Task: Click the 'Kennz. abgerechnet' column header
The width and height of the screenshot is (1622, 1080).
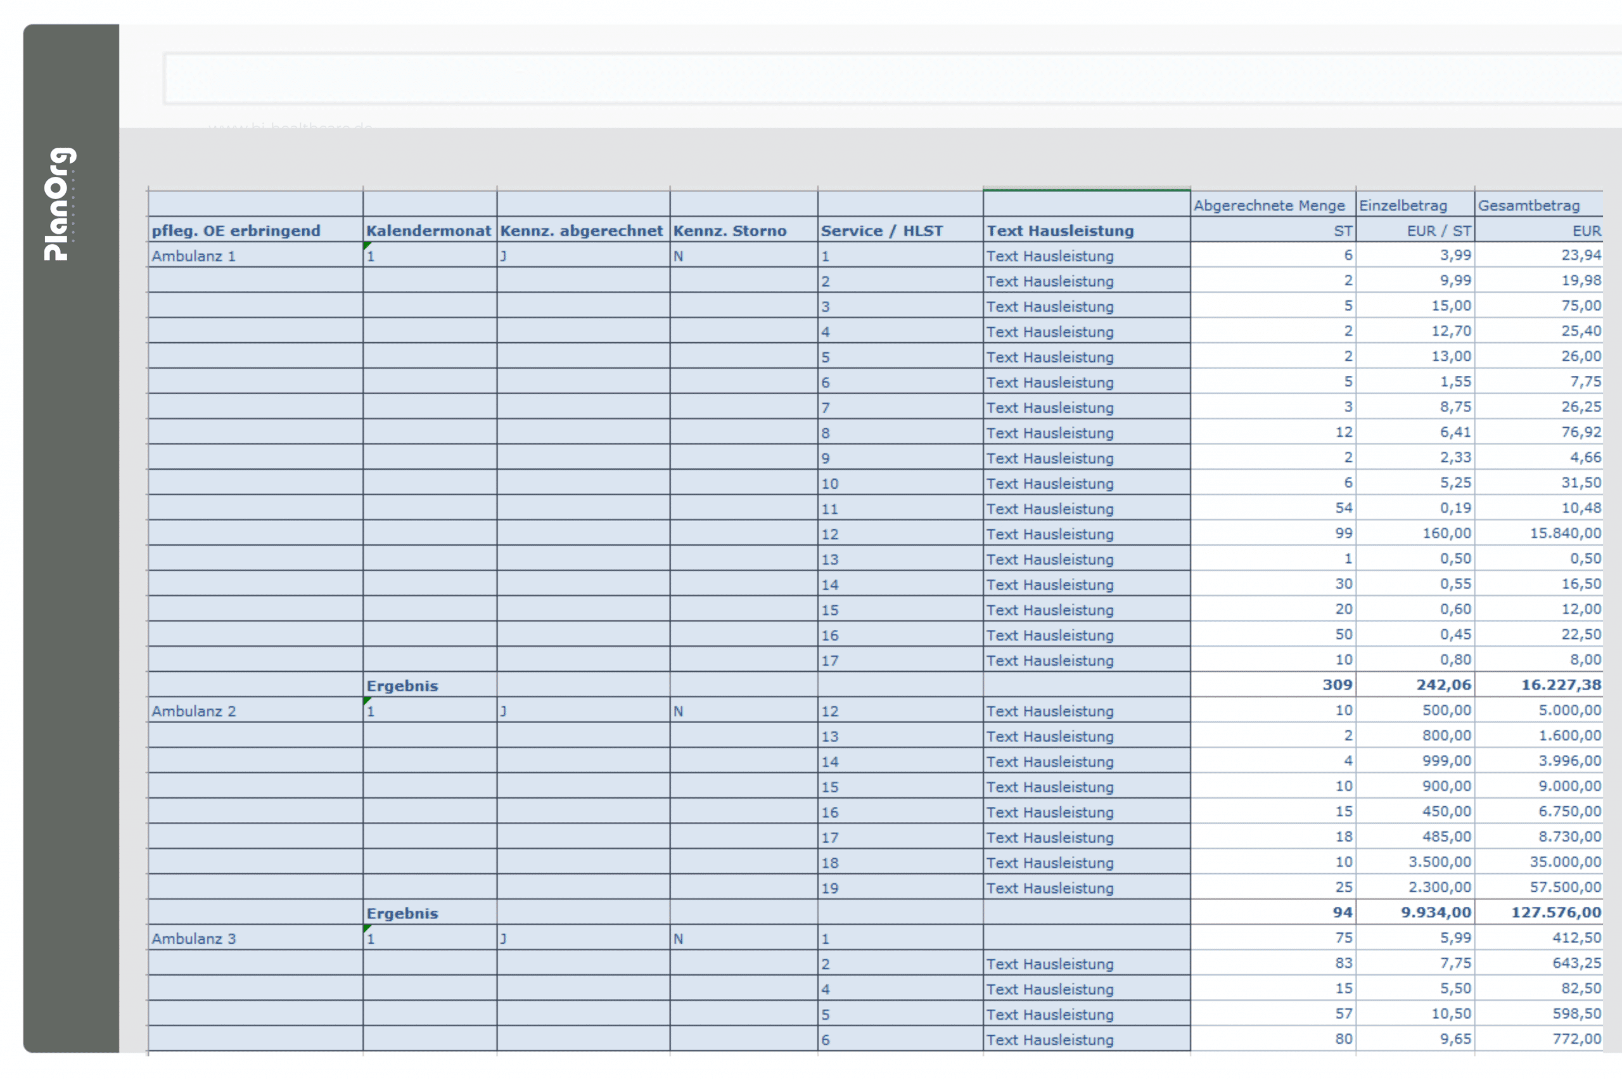Action: (583, 230)
